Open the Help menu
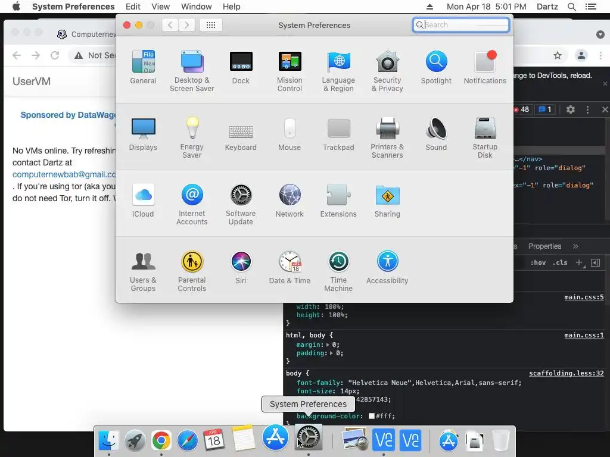Image resolution: width=610 pixels, height=457 pixels. pyautogui.click(x=232, y=7)
